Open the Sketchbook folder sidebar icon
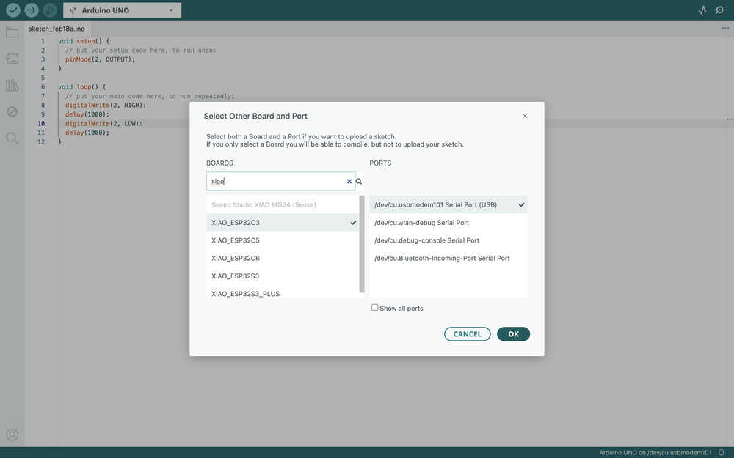This screenshot has width=734, height=458. click(12, 33)
